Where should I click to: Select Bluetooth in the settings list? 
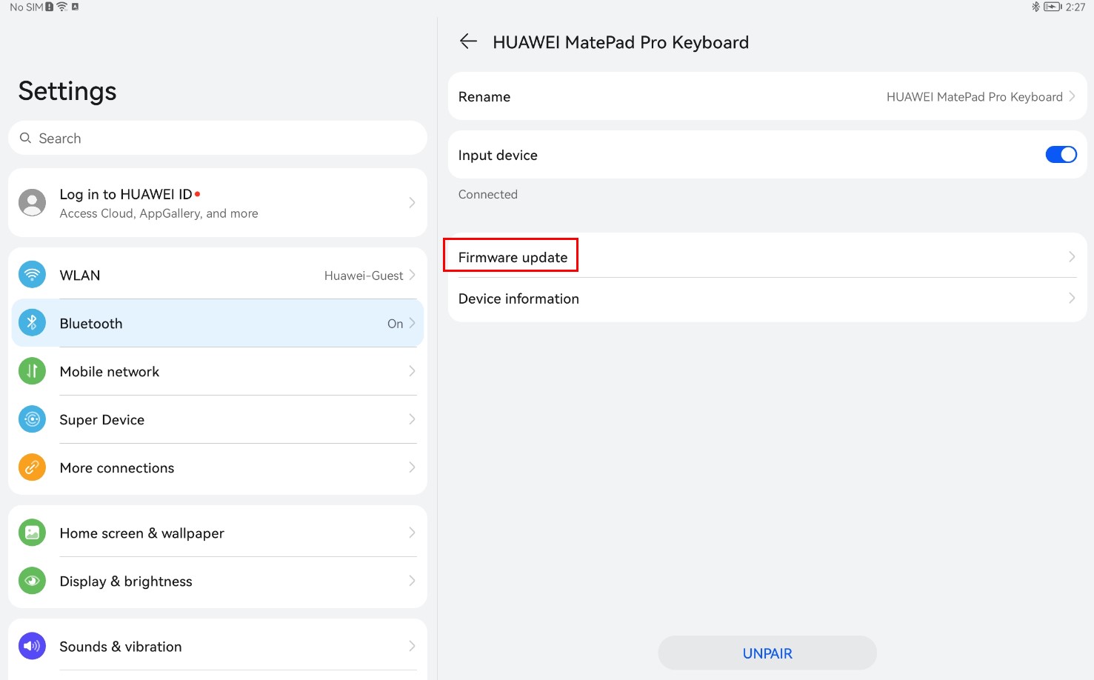218,323
